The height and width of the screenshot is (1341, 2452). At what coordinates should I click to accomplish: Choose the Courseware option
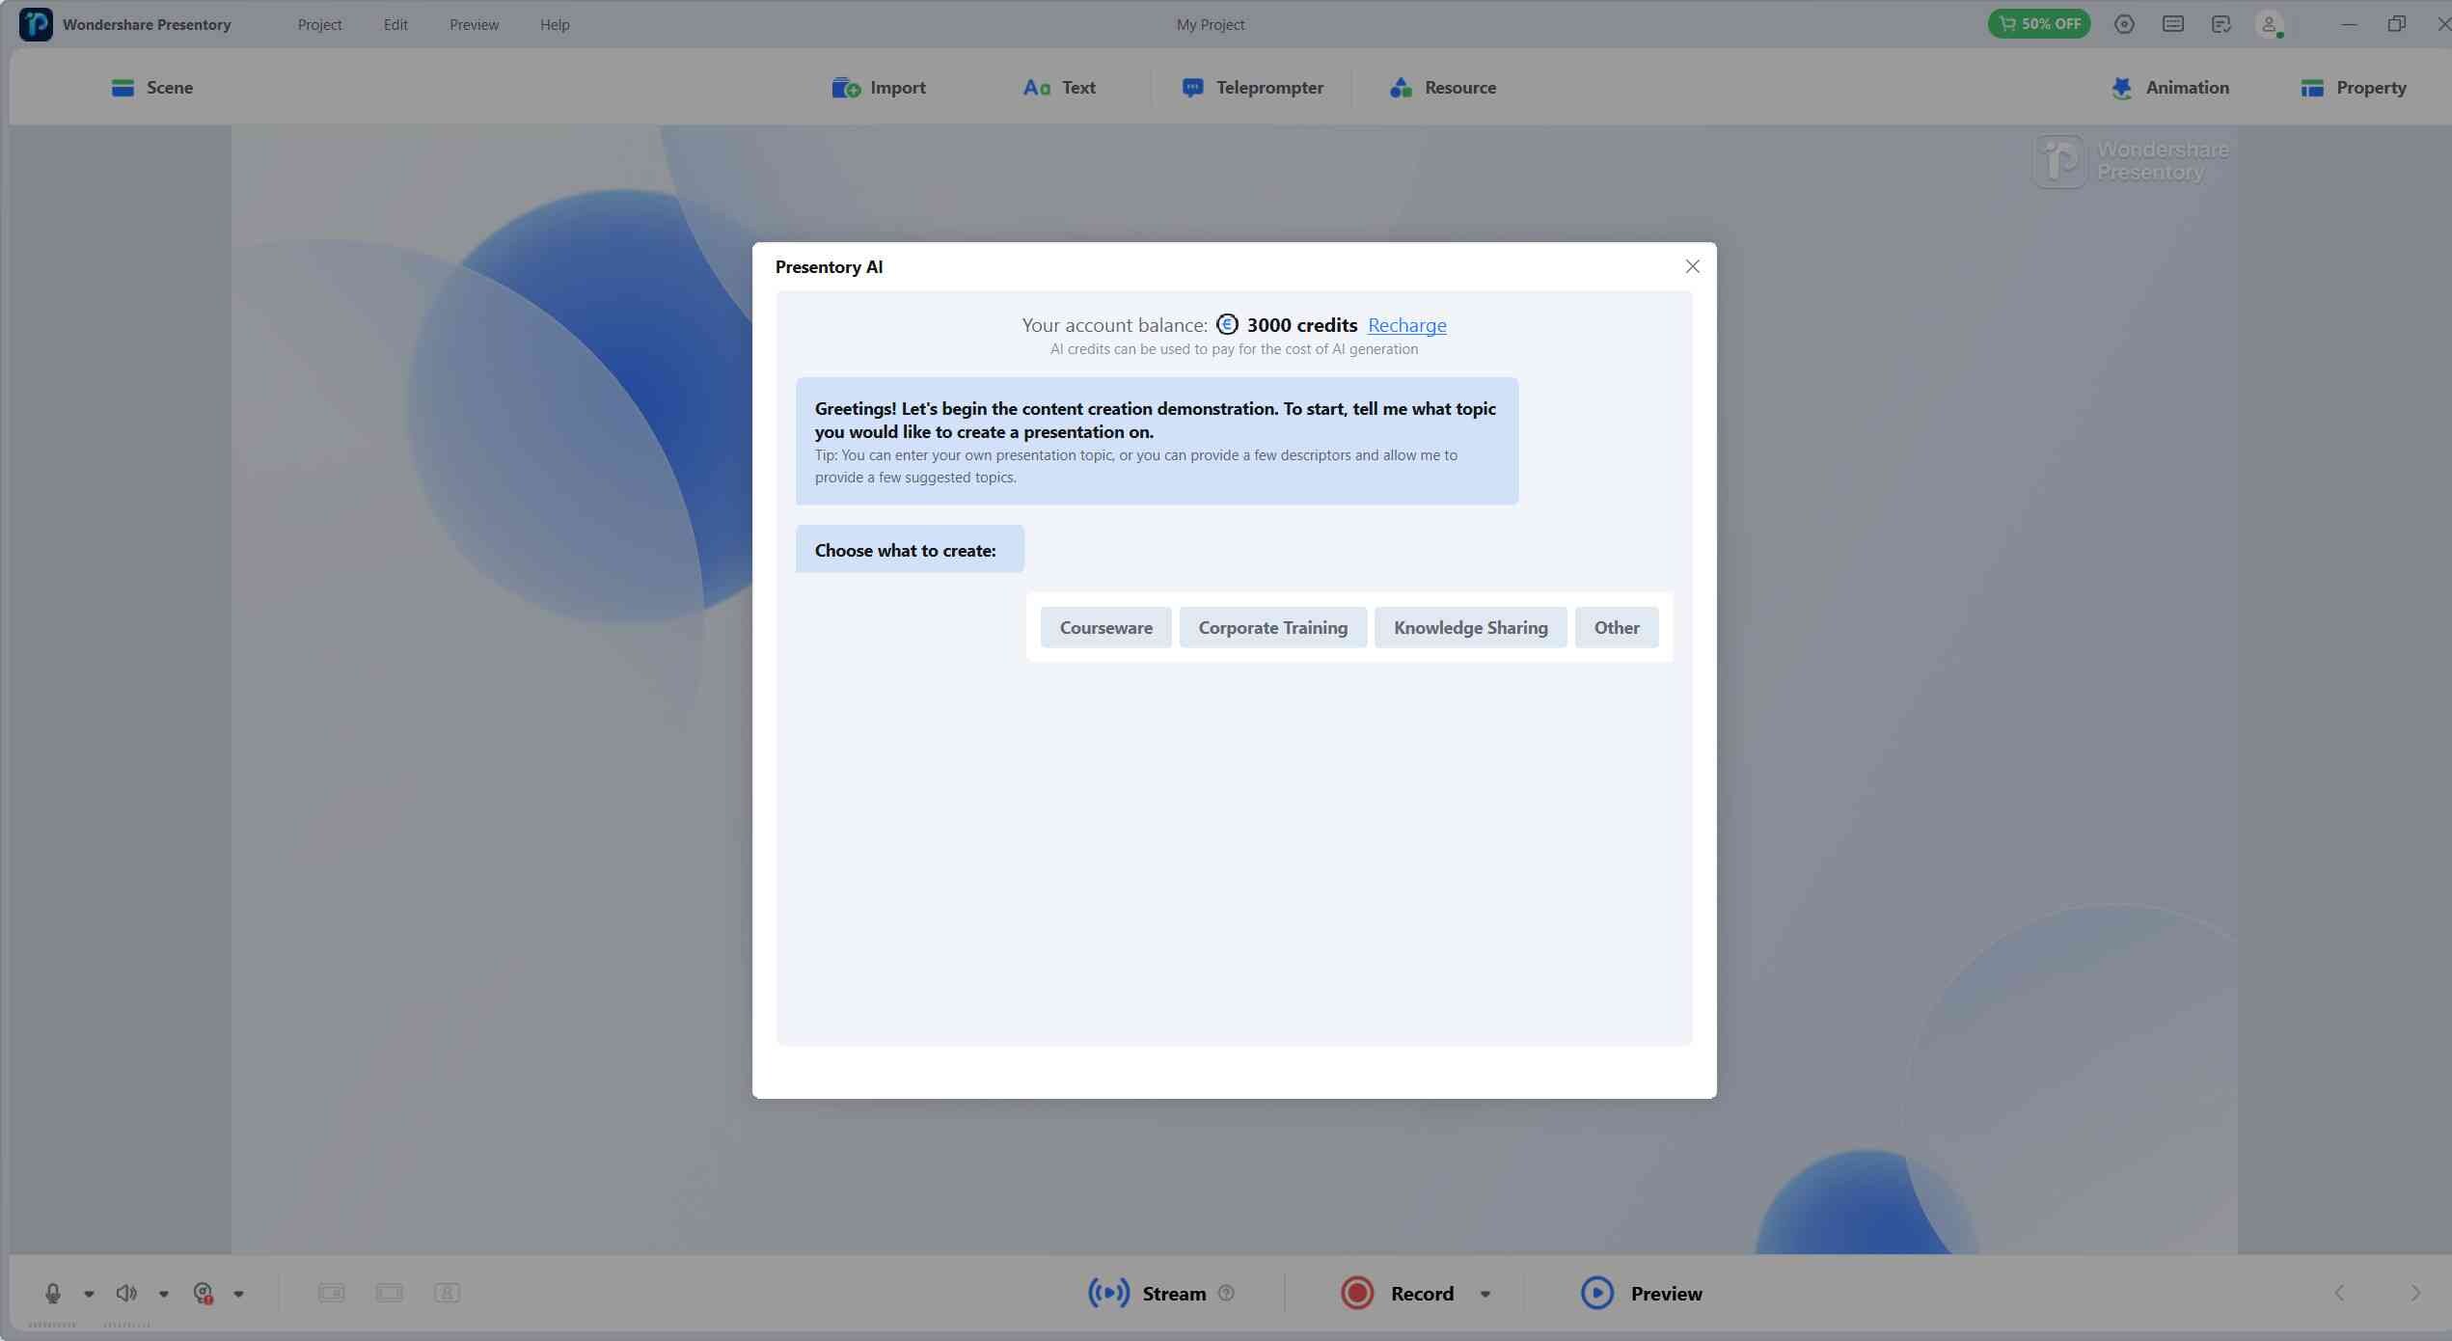1105,628
